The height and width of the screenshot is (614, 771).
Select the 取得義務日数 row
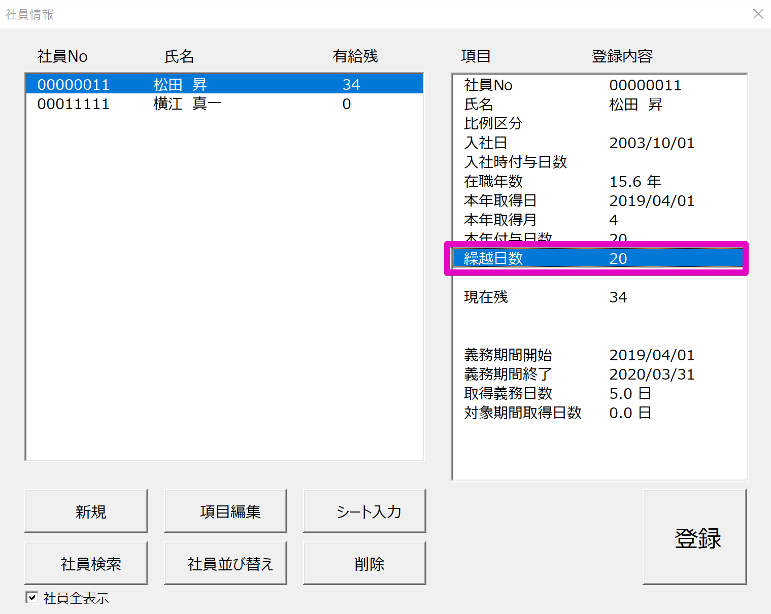[x=598, y=393]
